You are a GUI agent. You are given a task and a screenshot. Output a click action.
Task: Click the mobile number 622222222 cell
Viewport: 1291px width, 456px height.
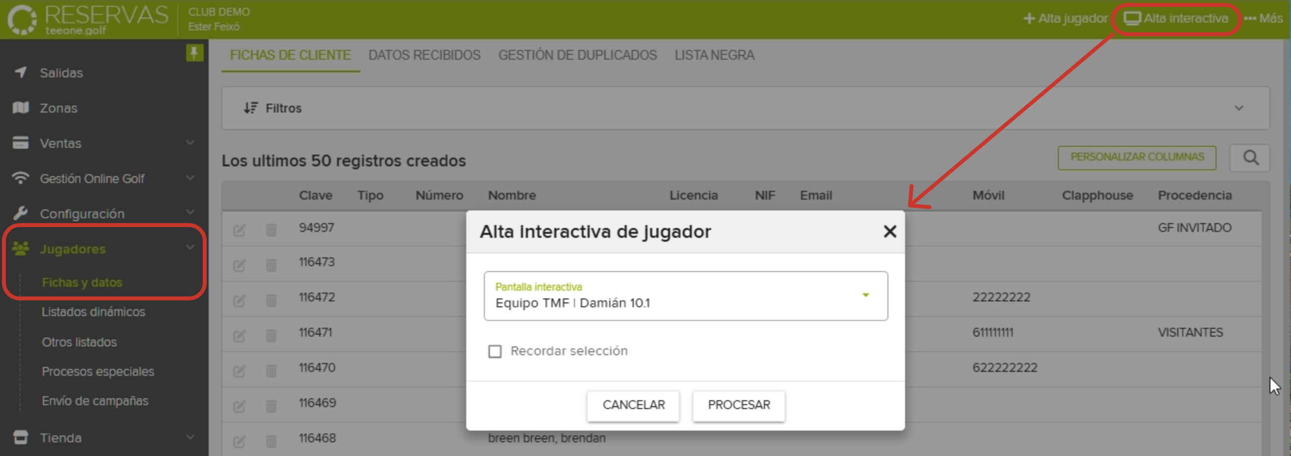click(x=1004, y=368)
